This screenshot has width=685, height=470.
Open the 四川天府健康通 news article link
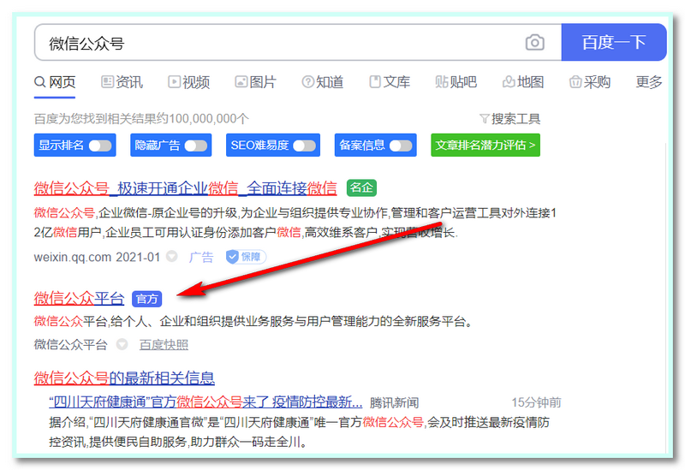[205, 402]
